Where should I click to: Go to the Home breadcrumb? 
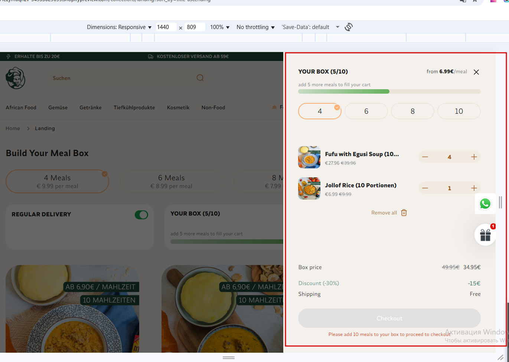(13, 128)
